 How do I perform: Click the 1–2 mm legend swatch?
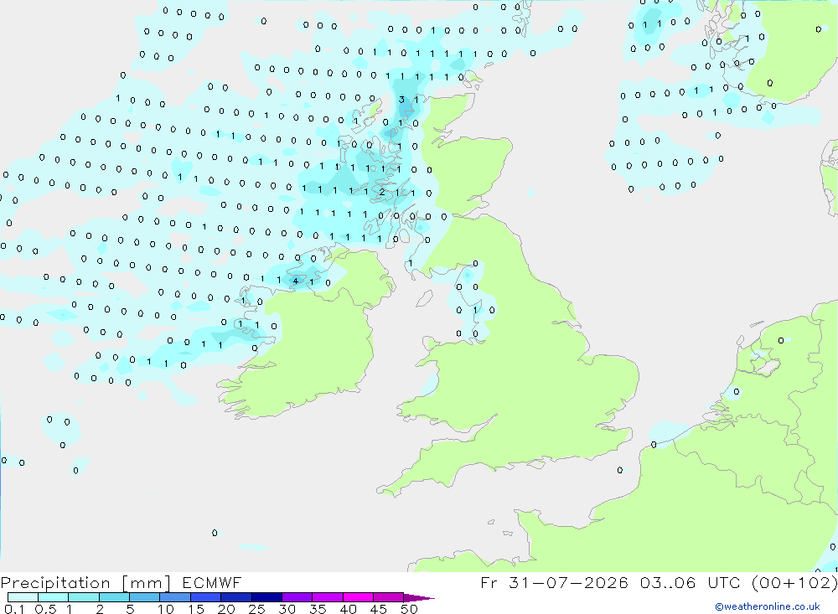point(84,597)
